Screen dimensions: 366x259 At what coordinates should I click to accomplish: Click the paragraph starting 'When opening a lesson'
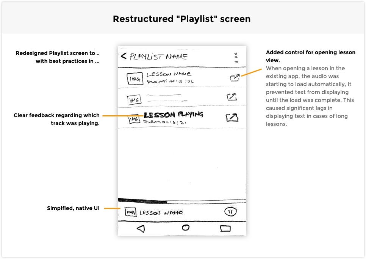[x=310, y=96]
